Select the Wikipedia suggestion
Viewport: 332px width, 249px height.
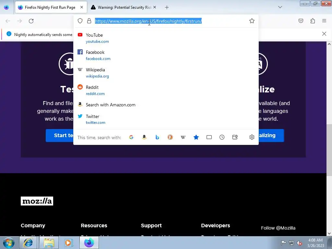click(166, 73)
